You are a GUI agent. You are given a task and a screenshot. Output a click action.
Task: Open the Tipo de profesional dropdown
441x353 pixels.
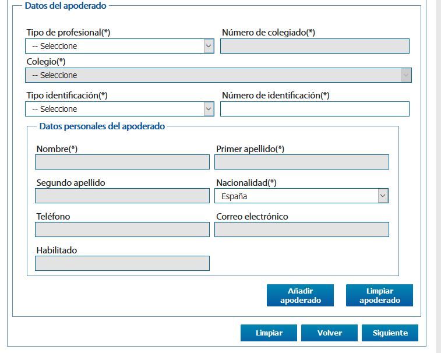(x=119, y=46)
